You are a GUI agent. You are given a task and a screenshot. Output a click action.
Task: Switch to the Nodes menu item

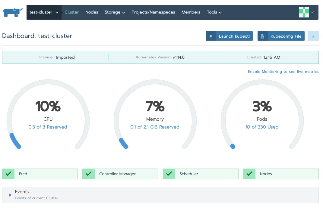point(91,12)
